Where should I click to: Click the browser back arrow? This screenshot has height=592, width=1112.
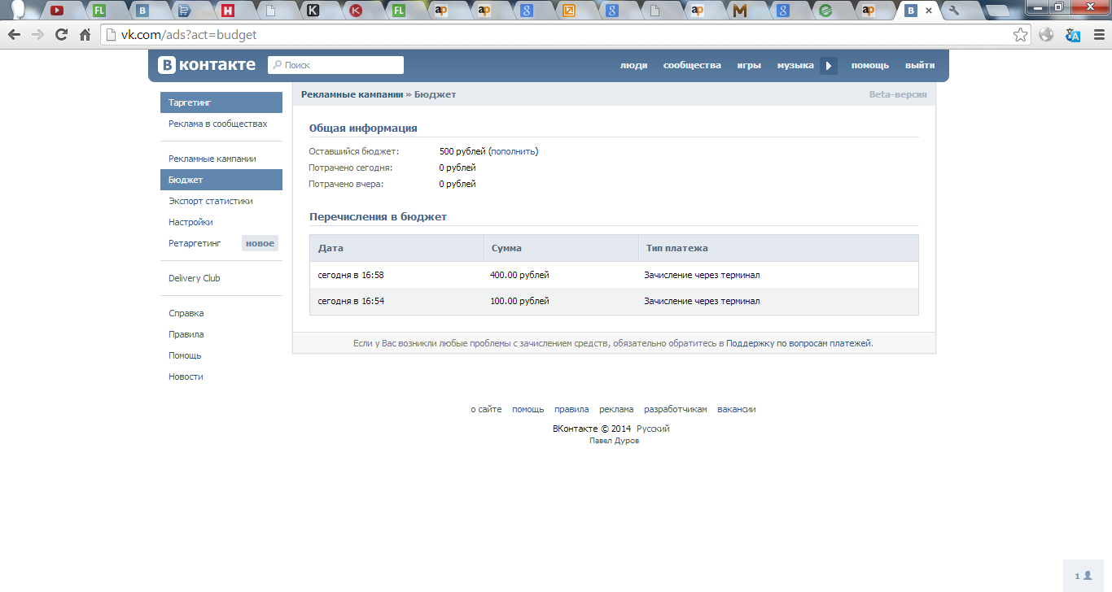coord(14,35)
